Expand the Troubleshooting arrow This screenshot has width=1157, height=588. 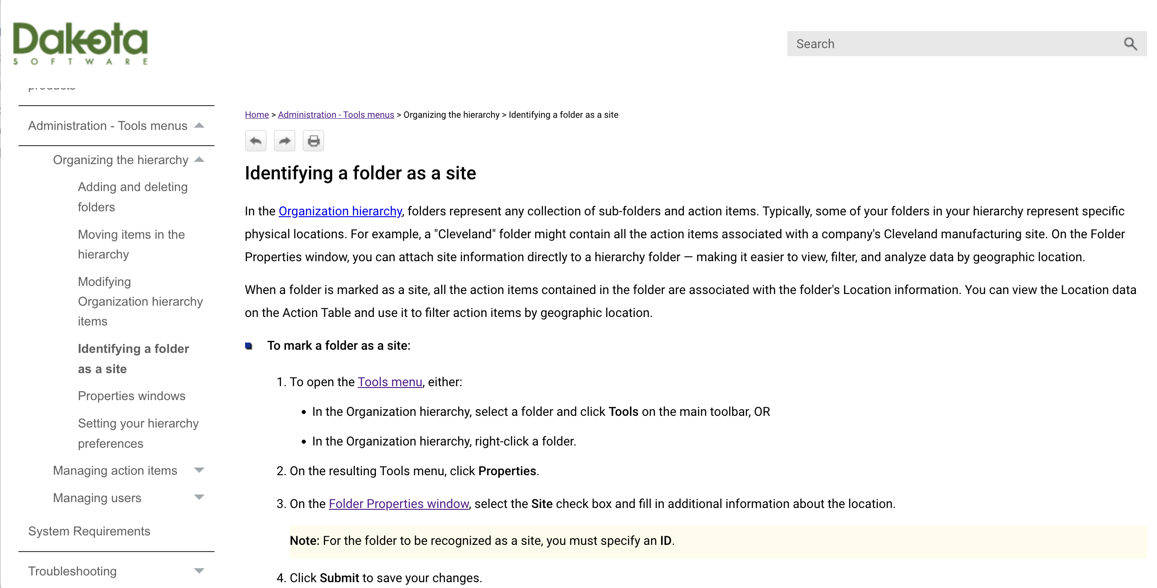pyautogui.click(x=199, y=571)
